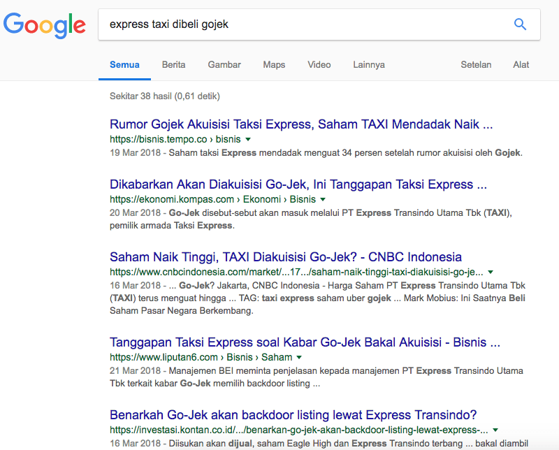Click the https://bisnis.tempo.co › bisnis URL
The height and width of the screenshot is (450, 559).
click(x=175, y=139)
